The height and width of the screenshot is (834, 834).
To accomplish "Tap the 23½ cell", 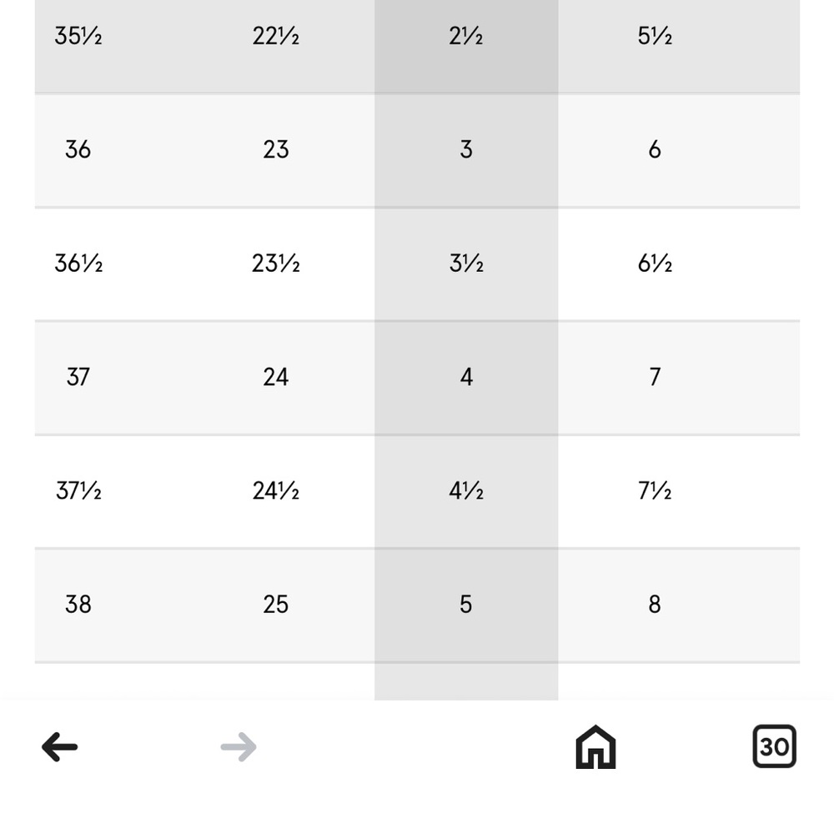I will [x=275, y=264].
